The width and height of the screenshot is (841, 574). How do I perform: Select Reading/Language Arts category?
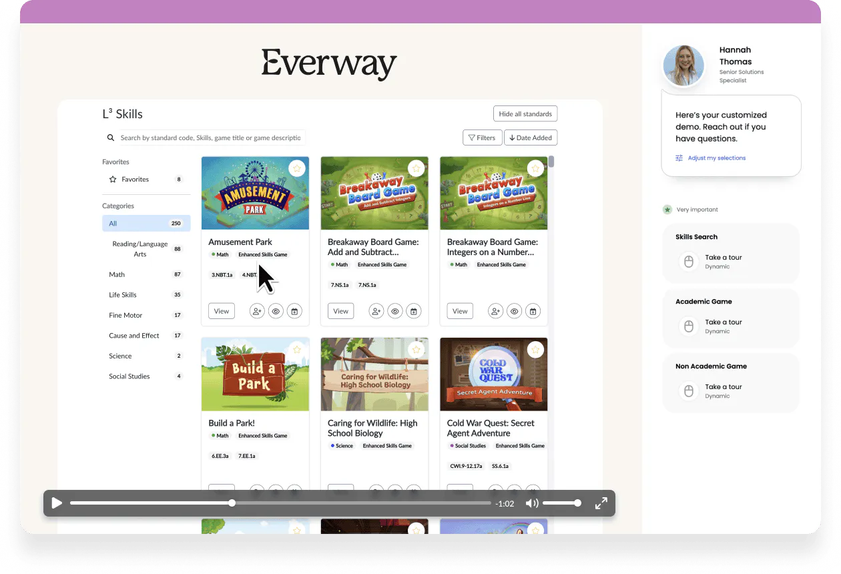click(x=146, y=249)
